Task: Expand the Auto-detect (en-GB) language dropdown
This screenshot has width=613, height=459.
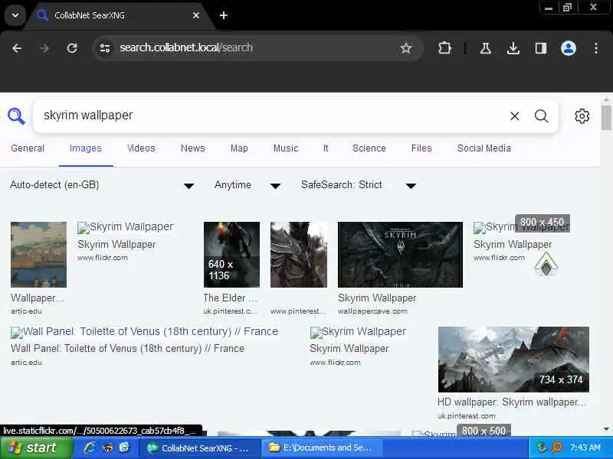Action: (102, 185)
